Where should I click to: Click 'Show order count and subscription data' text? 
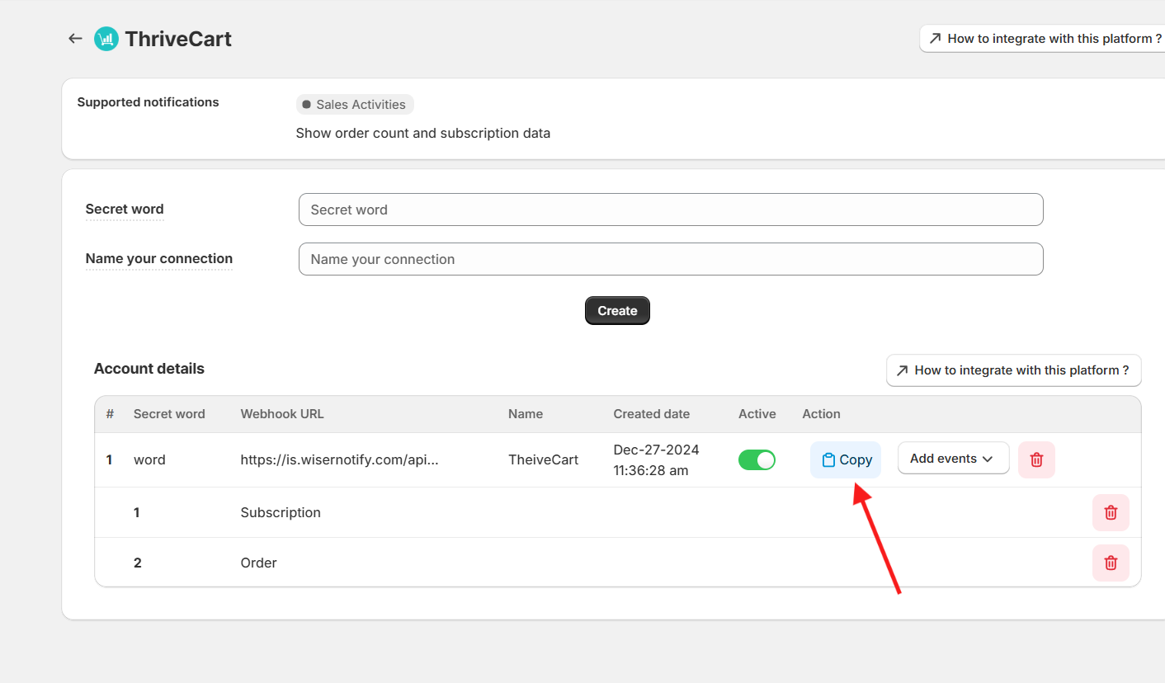click(423, 133)
